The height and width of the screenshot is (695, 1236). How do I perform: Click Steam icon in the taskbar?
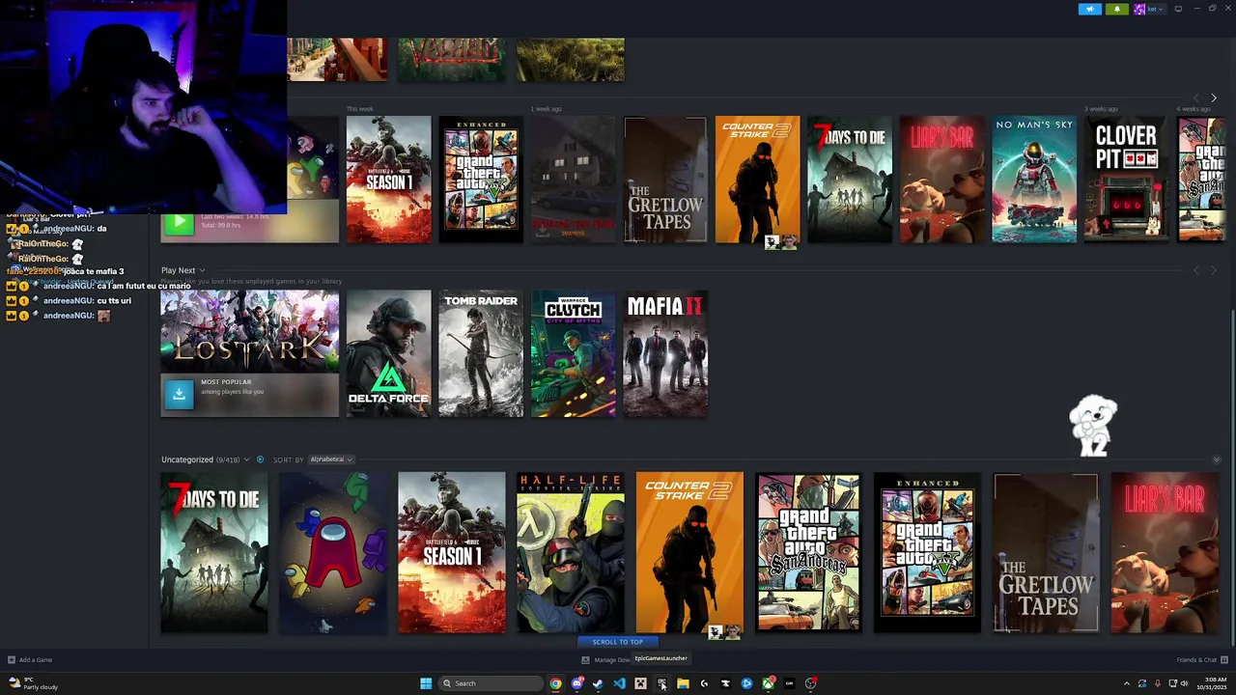click(x=598, y=683)
